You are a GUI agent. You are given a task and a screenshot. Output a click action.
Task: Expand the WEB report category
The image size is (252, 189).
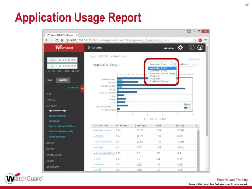pyautogui.click(x=49, y=93)
